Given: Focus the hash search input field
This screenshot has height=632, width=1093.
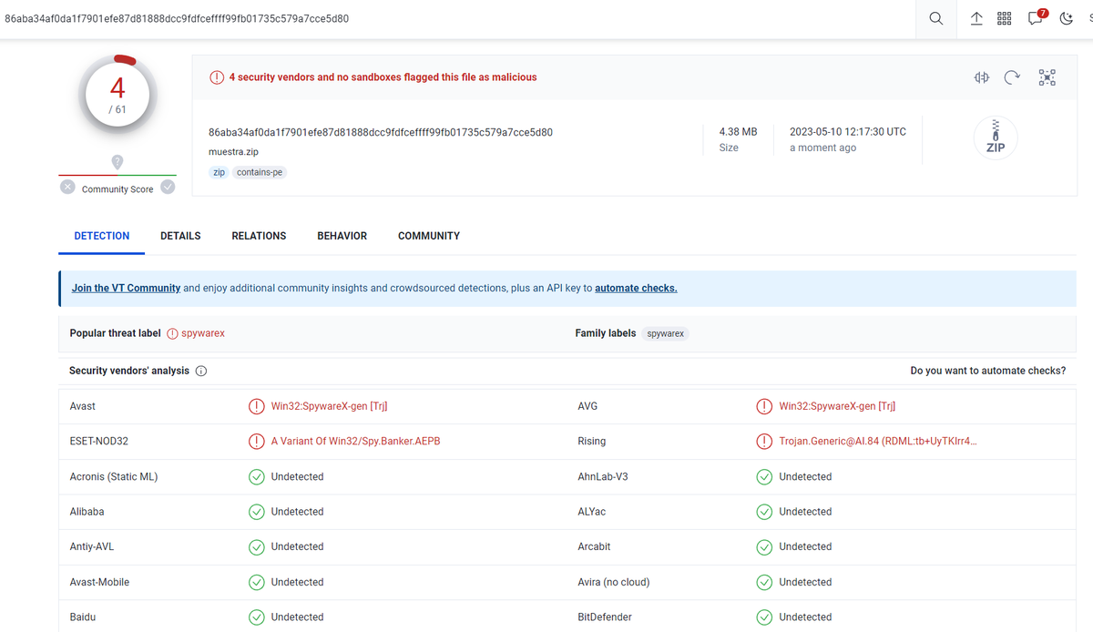Looking at the screenshot, I should pyautogui.click(x=455, y=18).
